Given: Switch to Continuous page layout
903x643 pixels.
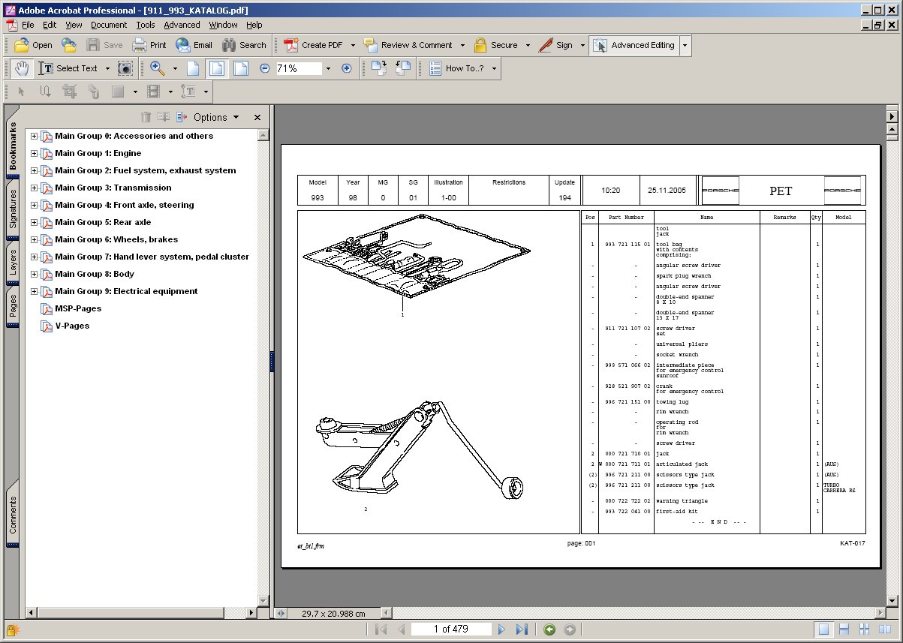Looking at the screenshot, I should pos(844,629).
